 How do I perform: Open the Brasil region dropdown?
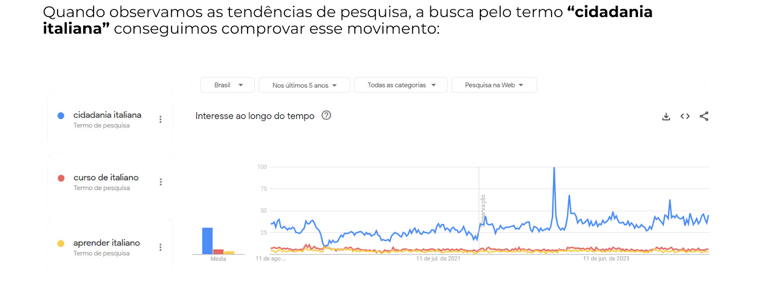pos(227,85)
